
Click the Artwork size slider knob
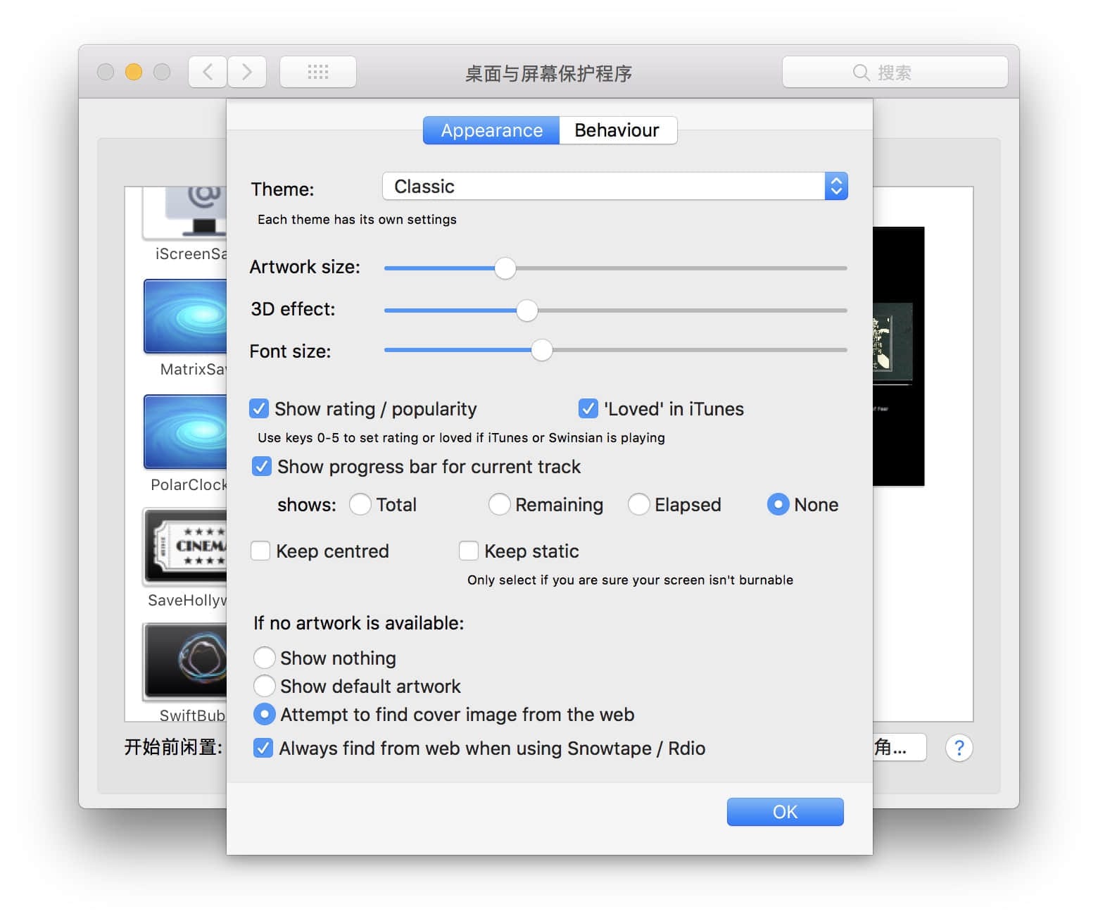505,268
